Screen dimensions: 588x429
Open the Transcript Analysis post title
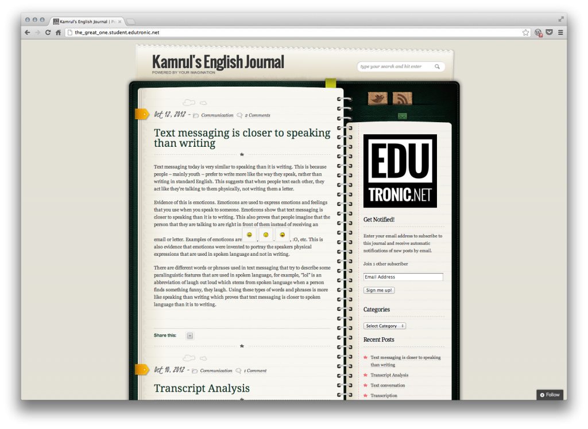coord(202,388)
